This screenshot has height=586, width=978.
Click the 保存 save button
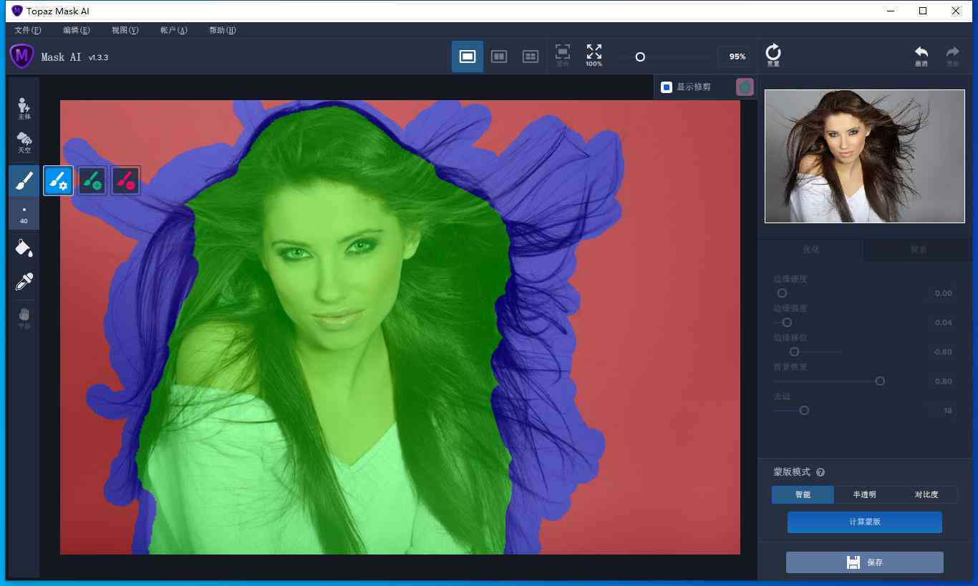pos(864,562)
